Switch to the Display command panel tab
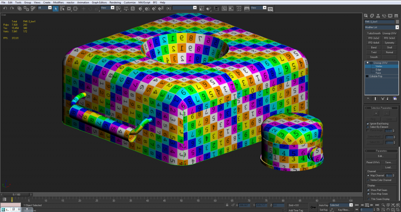 (390, 16)
